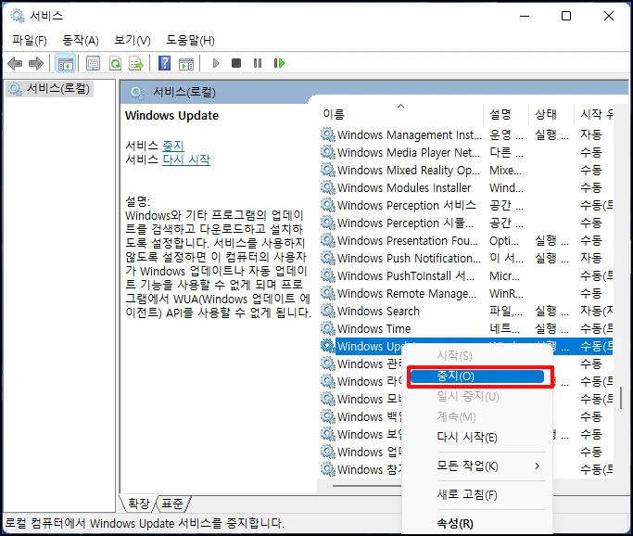Click the horizontal scrollbar under the services list
Viewport: 633px width, 536px height.
(367, 486)
